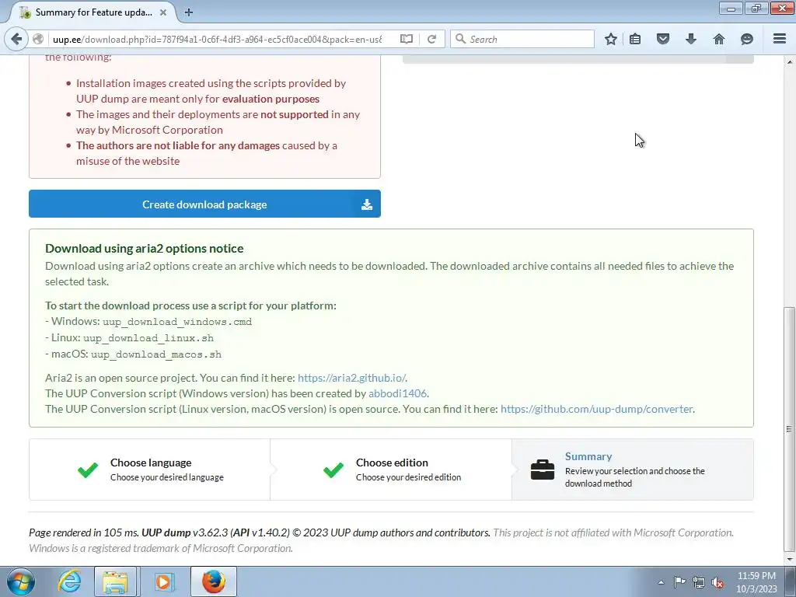
Task: Click 'The authors are not liable for any damages'
Action: 178,145
